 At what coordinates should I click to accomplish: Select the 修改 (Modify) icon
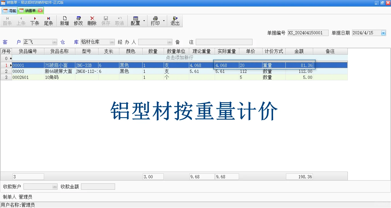78,21
